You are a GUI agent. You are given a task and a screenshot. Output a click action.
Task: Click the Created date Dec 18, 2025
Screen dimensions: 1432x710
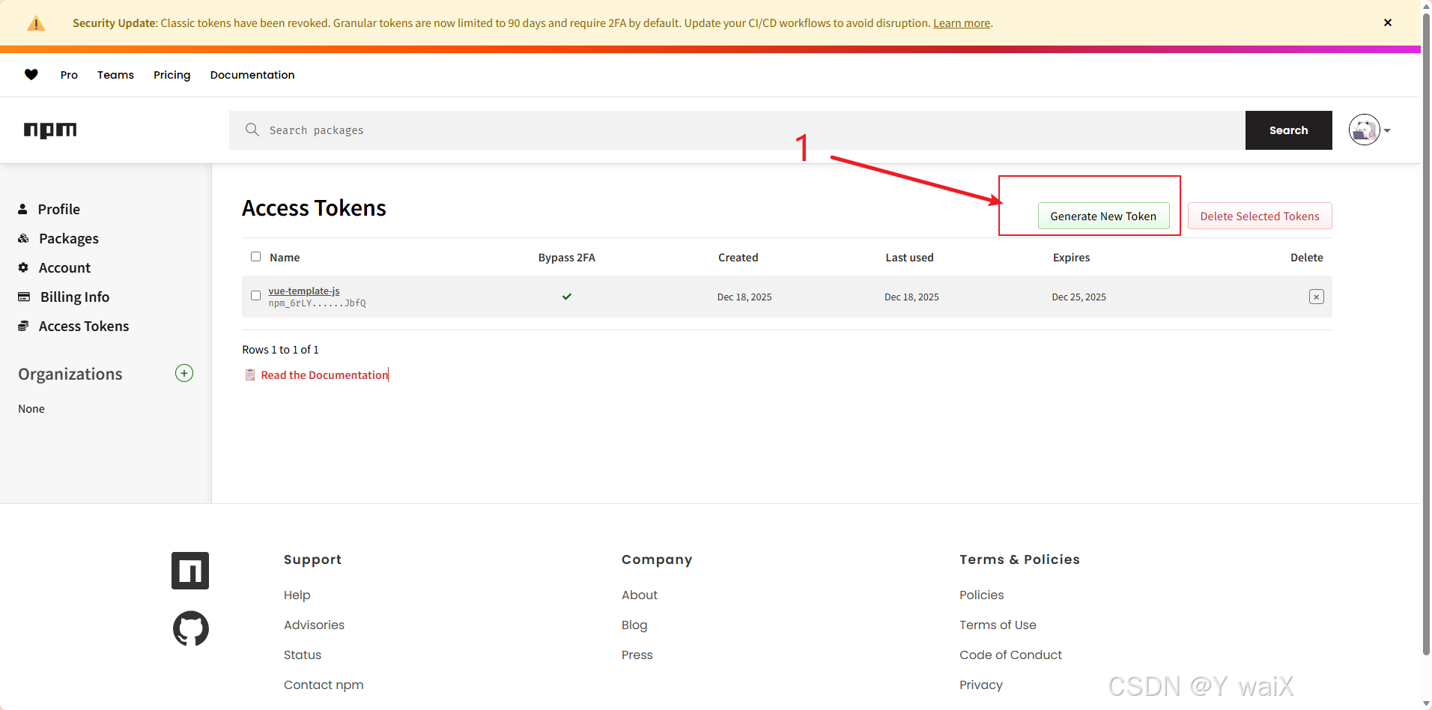point(744,297)
